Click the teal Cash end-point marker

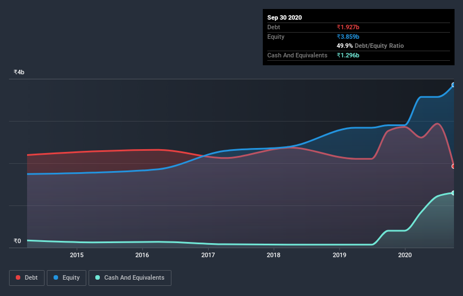point(453,193)
